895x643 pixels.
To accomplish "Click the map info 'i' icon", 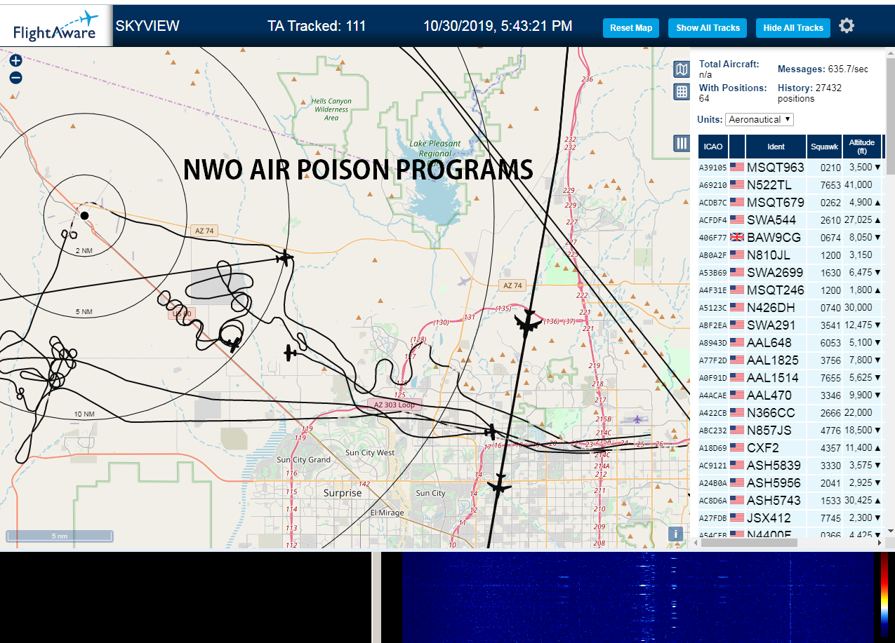I will click(x=675, y=534).
